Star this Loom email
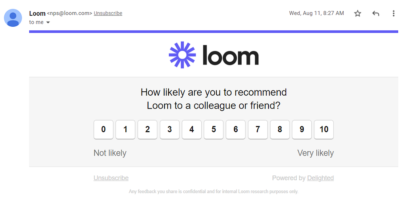Image resolution: width=405 pixels, height=198 pixels. [358, 13]
